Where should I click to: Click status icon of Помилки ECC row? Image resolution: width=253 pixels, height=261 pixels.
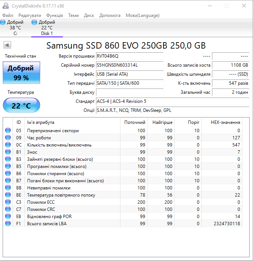[8, 202]
